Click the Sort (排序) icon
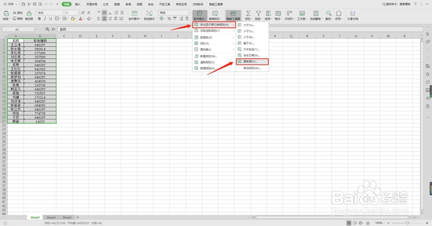The width and height of the screenshot is (432, 226). [268, 13]
